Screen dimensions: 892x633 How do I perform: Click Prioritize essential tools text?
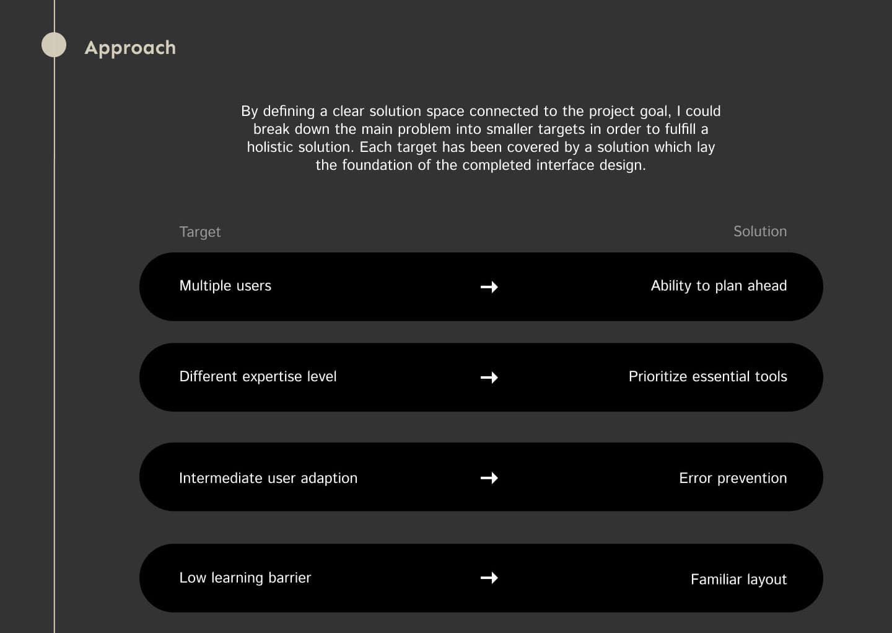click(x=707, y=376)
